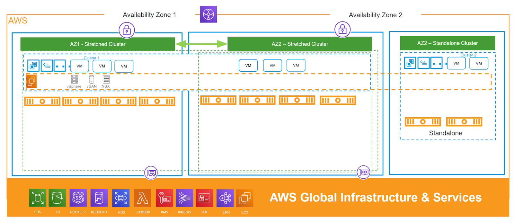
Task: Click the Route 53 icon
Action: tap(78, 198)
